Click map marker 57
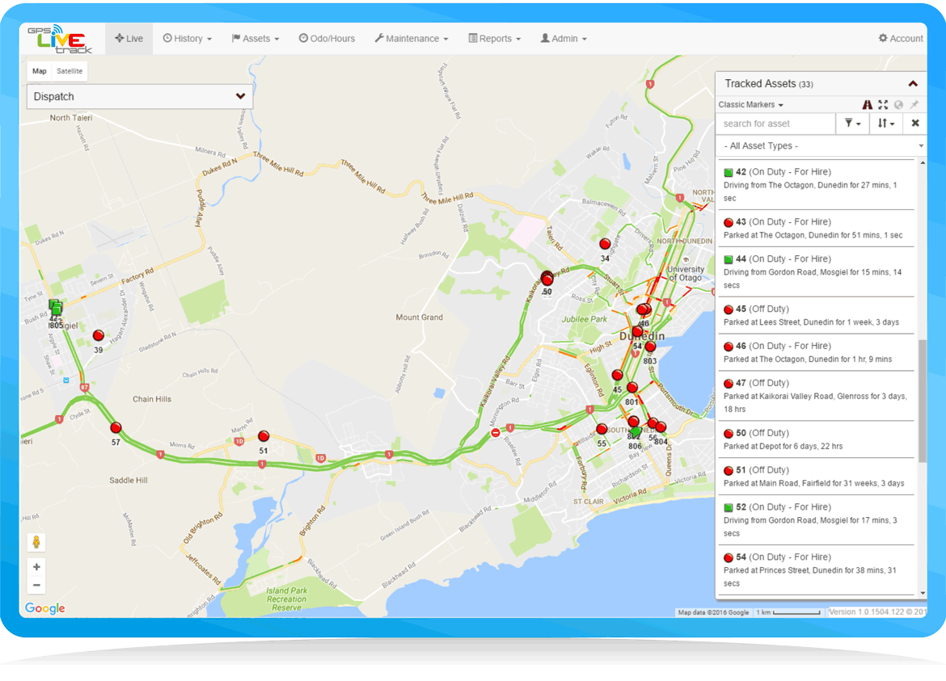 [116, 428]
